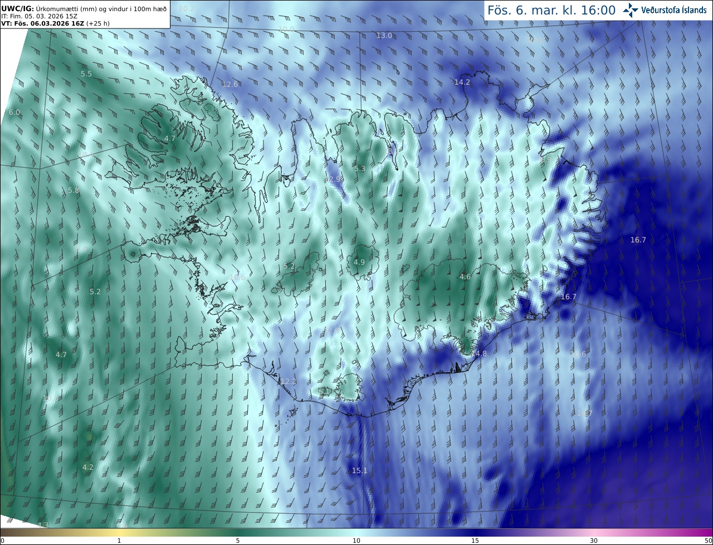Click the Veðurstofa Íslands logo icon
The image size is (713, 545).
click(x=630, y=10)
